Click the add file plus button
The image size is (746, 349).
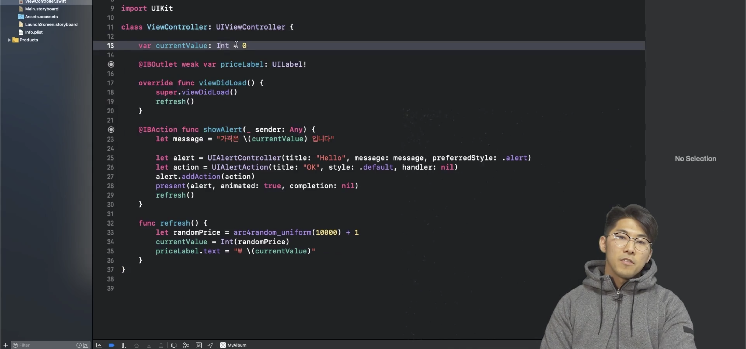pos(5,345)
